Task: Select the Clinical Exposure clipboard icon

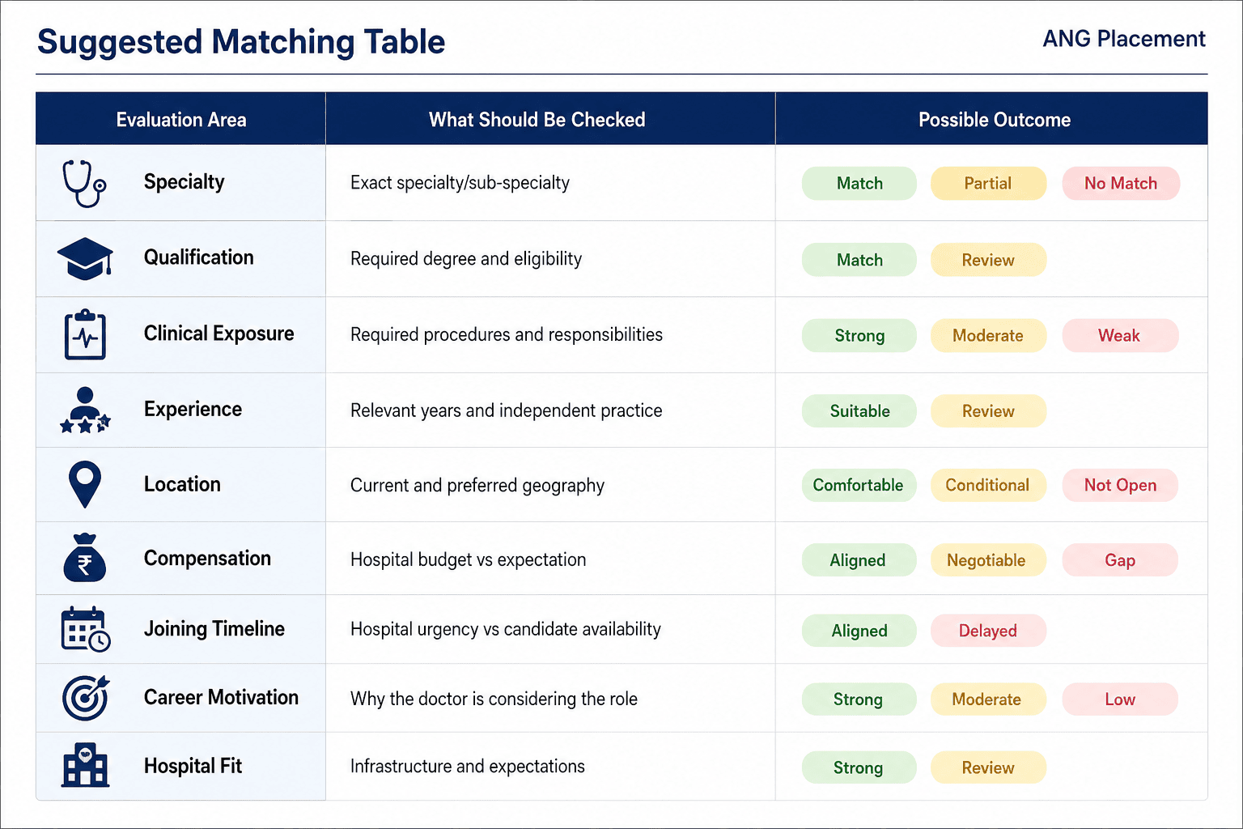Action: click(85, 334)
